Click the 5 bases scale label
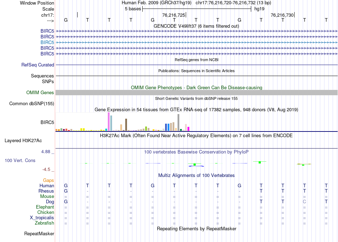The width and height of the screenshot is (338, 242). pyautogui.click(x=133, y=9)
